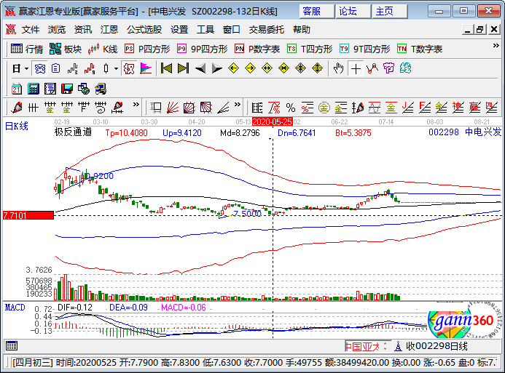This screenshot has height=373, width=505.
Task: Select the F time-line tool
Action: click(83, 108)
